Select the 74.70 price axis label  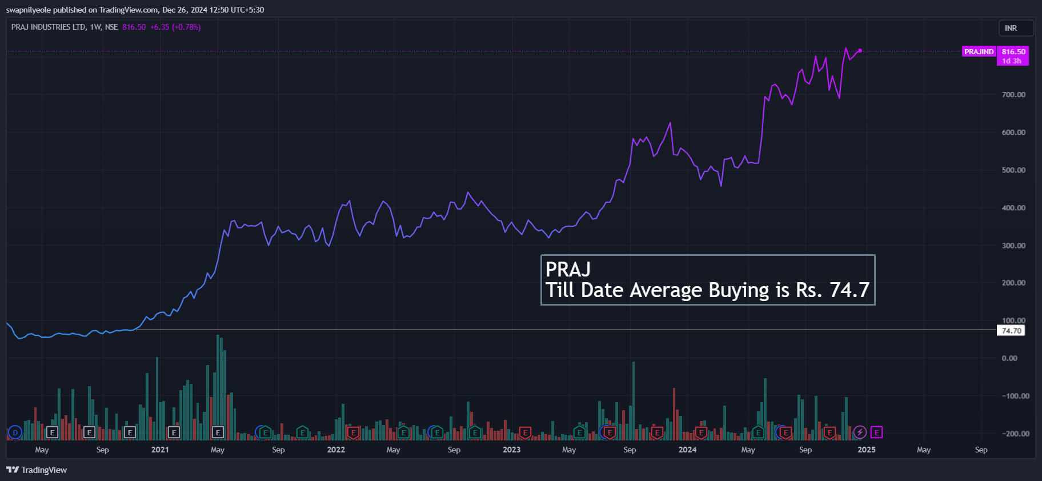[1011, 331]
